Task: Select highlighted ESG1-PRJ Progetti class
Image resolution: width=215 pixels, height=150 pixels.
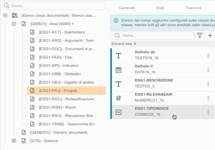Action: 66,91
